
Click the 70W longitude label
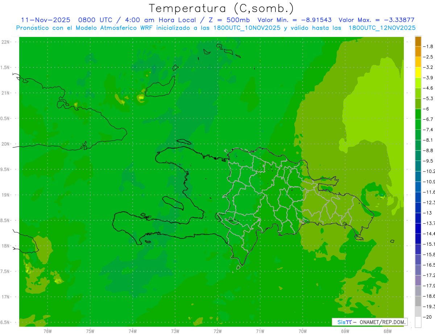[x=302, y=331]
